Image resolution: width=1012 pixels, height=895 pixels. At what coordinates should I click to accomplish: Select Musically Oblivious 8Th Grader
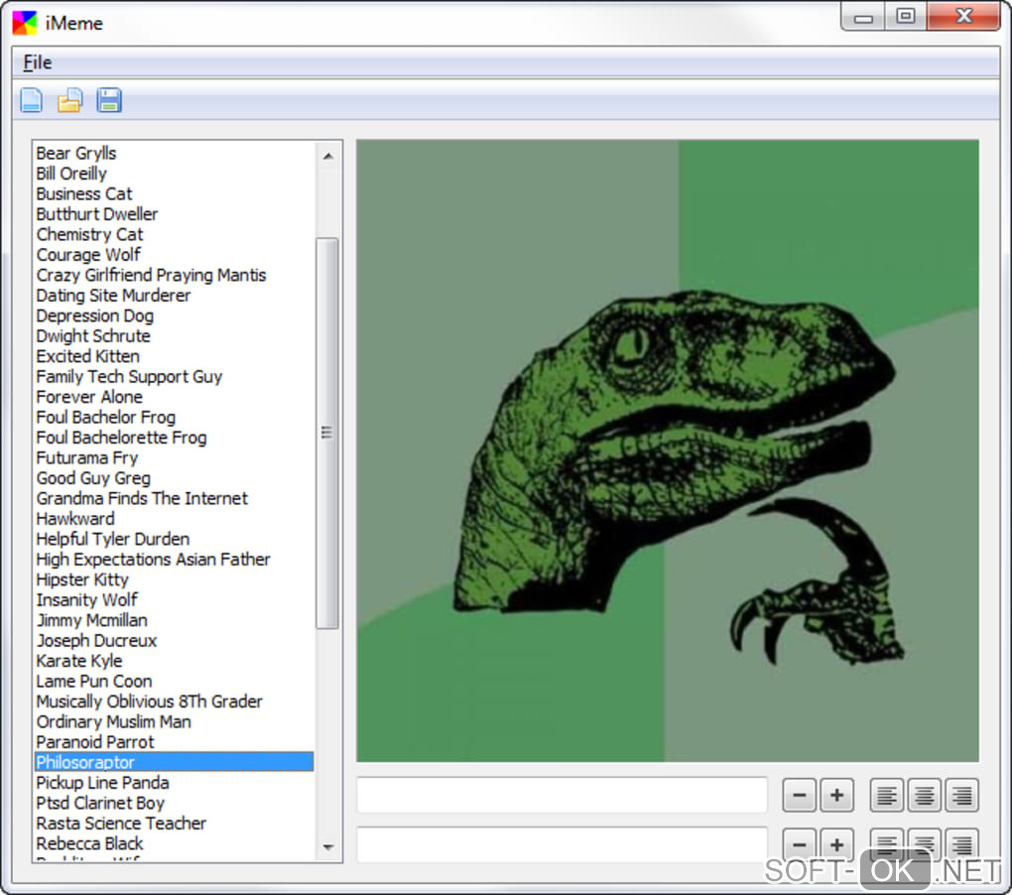[174, 702]
